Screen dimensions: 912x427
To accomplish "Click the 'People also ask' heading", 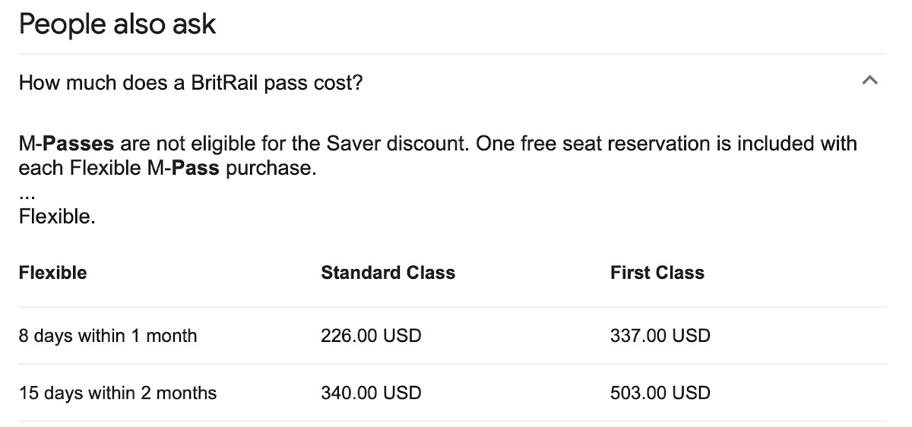I will tap(117, 24).
